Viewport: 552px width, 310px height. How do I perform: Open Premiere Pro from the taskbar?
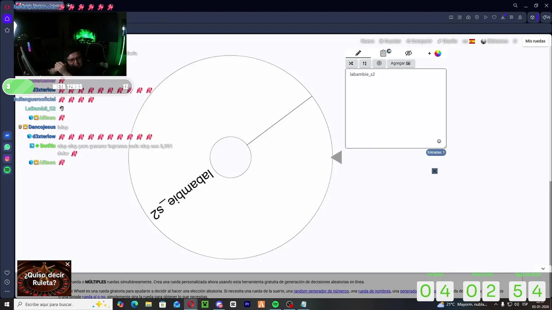click(x=247, y=304)
